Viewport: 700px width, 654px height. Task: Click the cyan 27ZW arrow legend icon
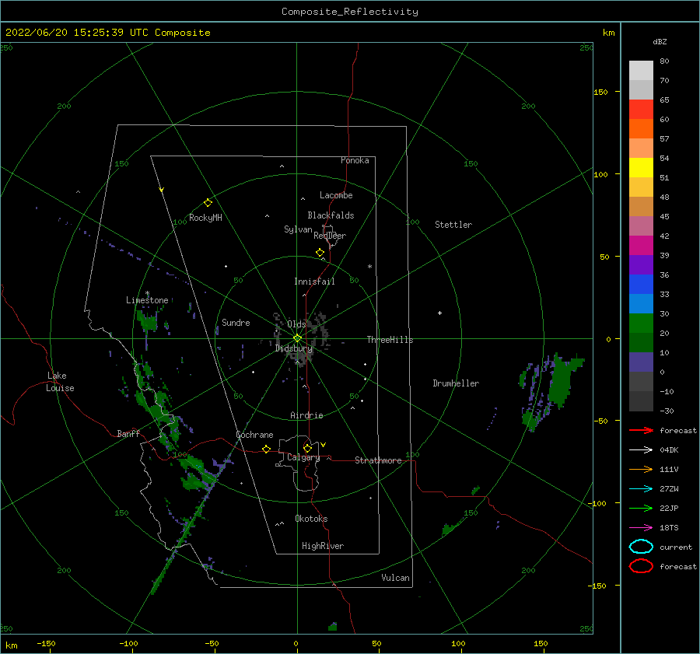(641, 489)
